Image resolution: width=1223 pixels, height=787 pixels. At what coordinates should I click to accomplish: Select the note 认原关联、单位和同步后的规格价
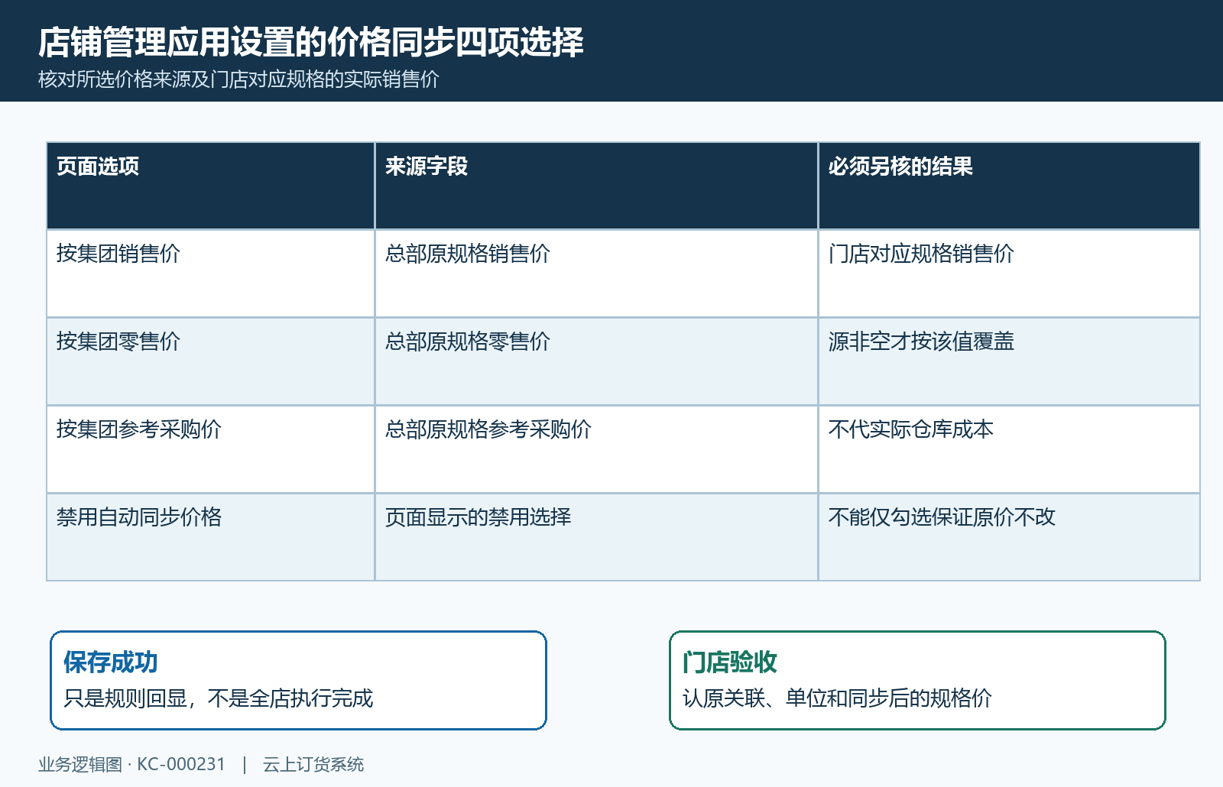[x=837, y=698]
